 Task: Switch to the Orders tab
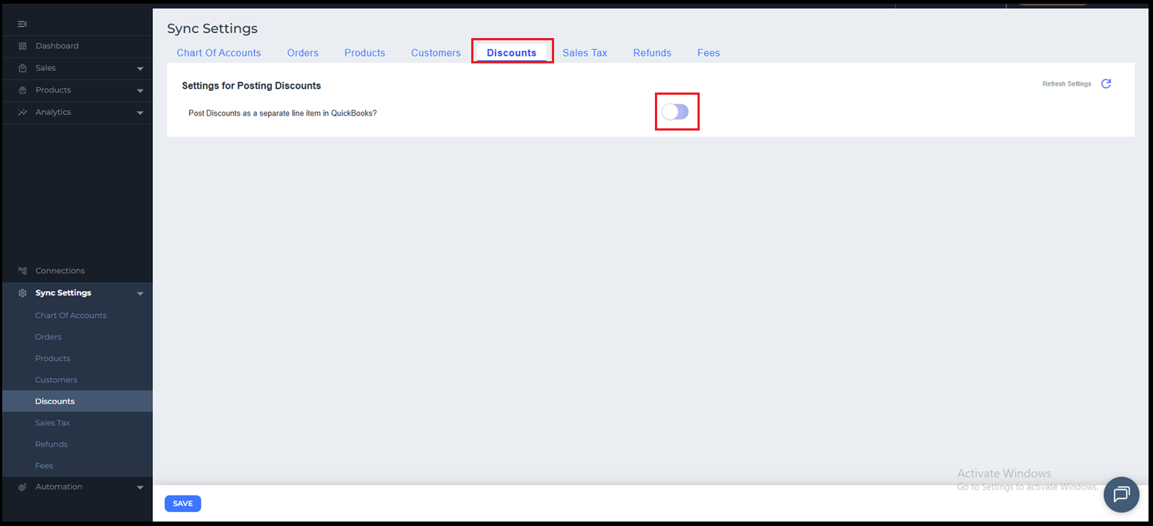[302, 53]
